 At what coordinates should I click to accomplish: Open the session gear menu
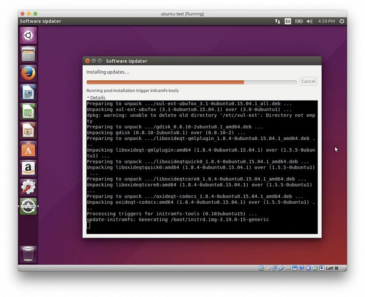point(341,21)
